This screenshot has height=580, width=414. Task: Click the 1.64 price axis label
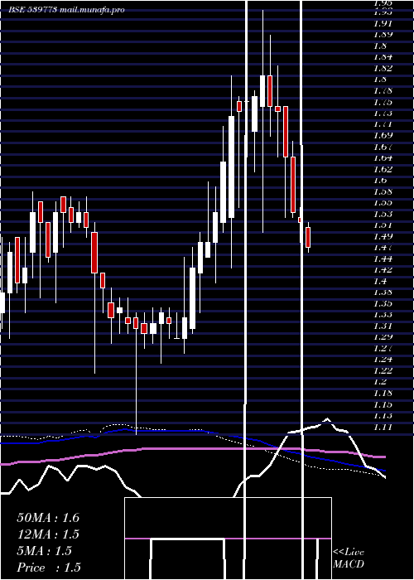(383, 158)
